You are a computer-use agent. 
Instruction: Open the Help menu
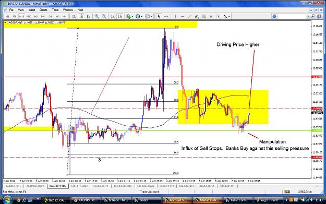[80, 10]
